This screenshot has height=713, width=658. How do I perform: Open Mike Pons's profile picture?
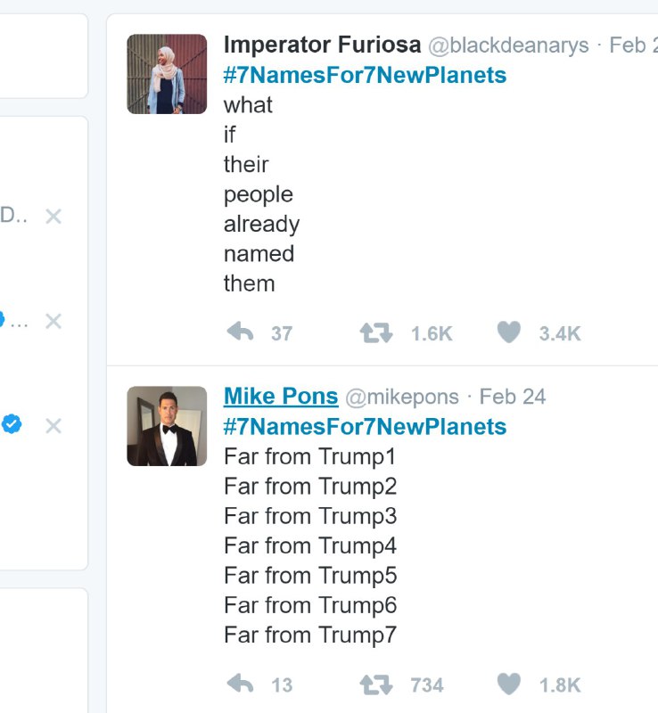coord(167,426)
